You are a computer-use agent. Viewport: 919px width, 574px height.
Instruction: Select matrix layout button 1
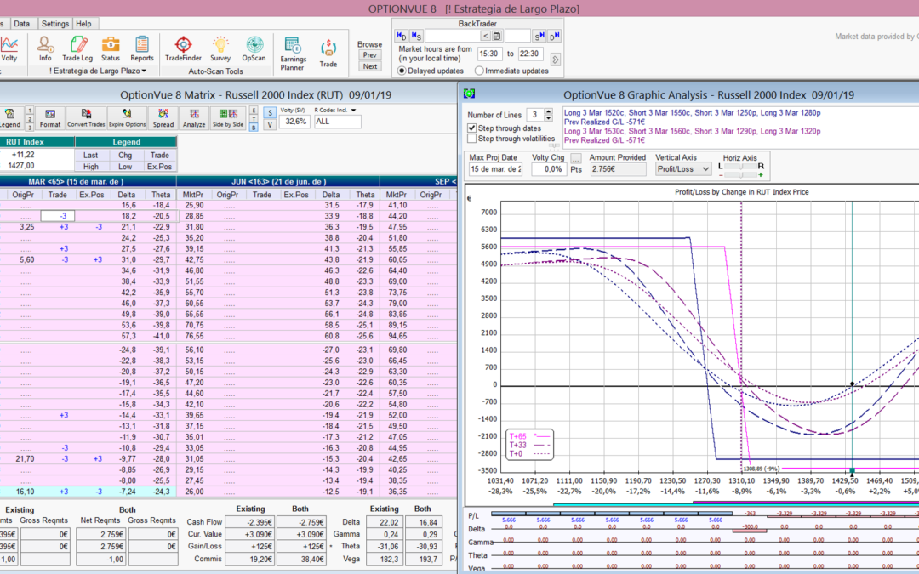(x=29, y=110)
